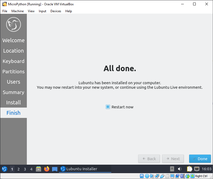The height and width of the screenshot is (179, 213).
Task: Open the Machine menu
Action: pyautogui.click(x=18, y=11)
